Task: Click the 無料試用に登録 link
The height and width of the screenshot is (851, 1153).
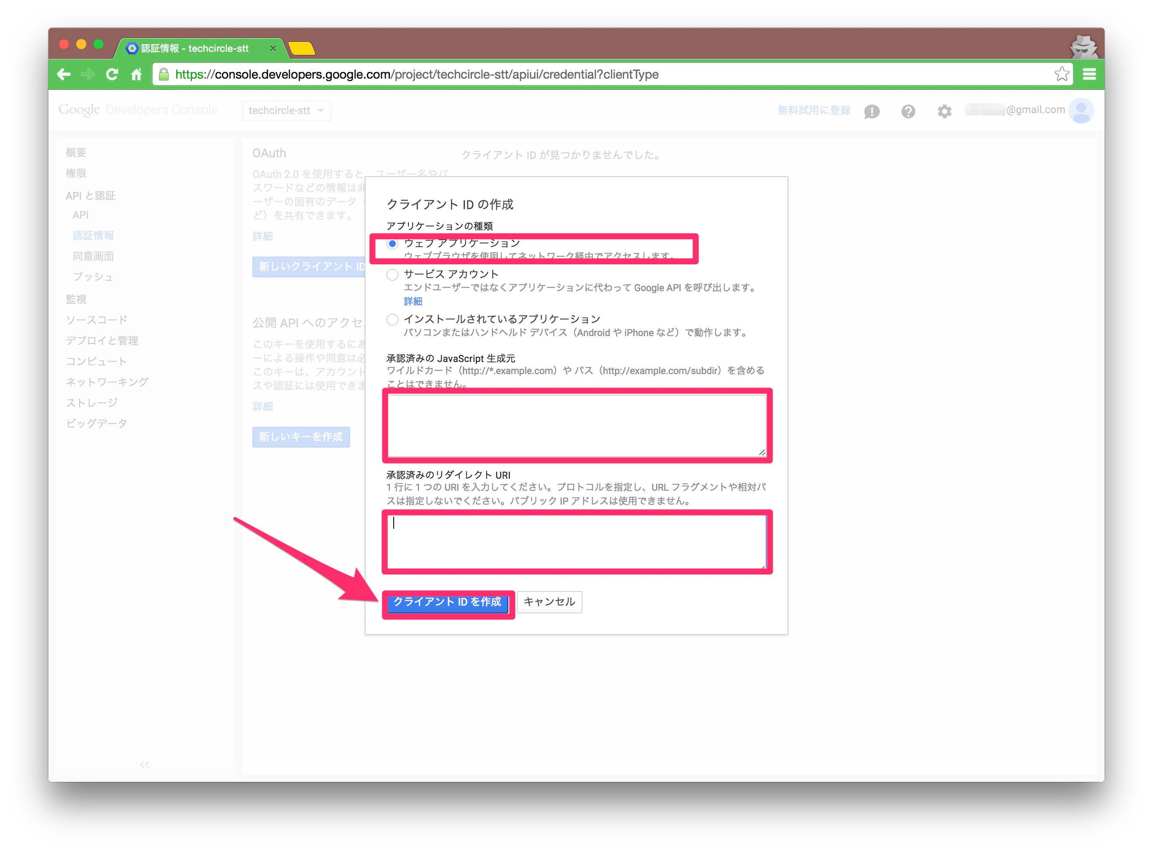Action: (x=814, y=110)
